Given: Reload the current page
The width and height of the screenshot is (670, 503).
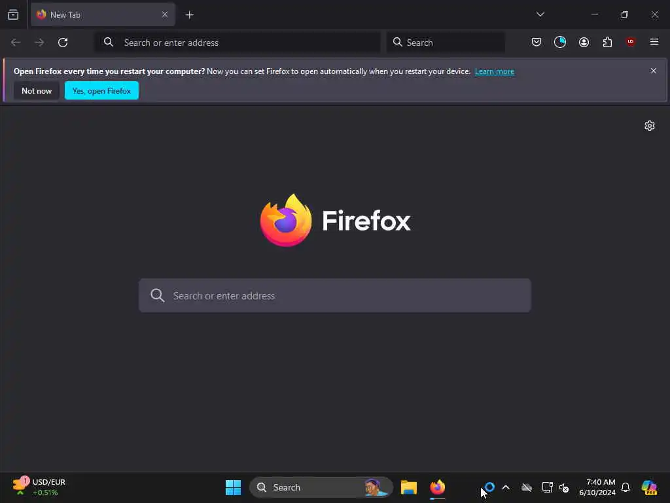Looking at the screenshot, I should [63, 43].
